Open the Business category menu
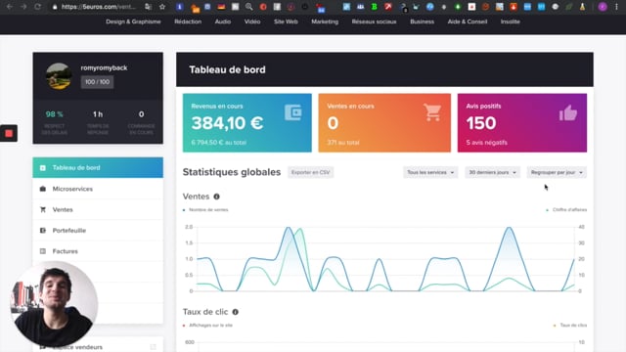The height and width of the screenshot is (352, 626). (422, 22)
